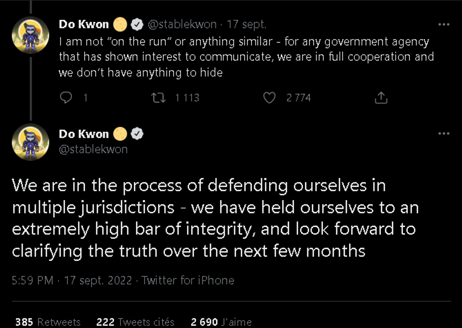The height and width of the screenshot is (328, 462).
Task: Open Do Kwon avatar on first tweet
Action: (x=31, y=35)
